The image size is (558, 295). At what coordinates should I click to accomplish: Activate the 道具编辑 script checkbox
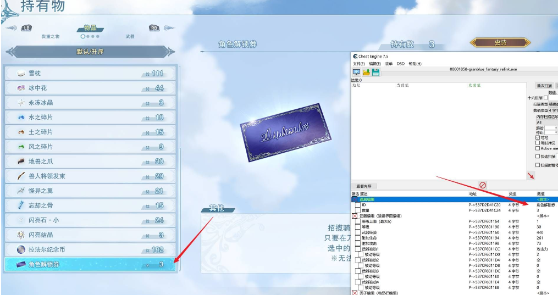[355, 199]
